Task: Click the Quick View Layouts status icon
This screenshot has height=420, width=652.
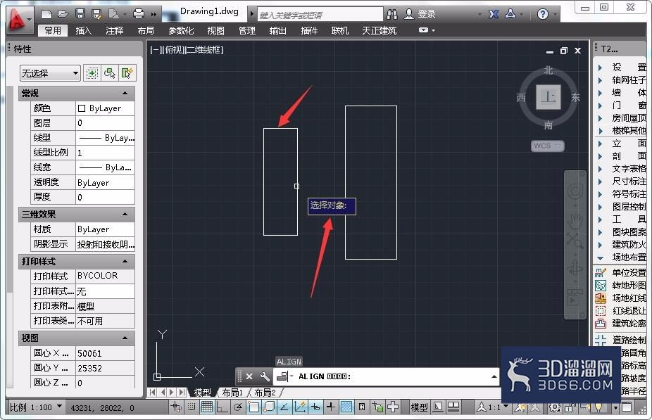Action: pos(453,407)
